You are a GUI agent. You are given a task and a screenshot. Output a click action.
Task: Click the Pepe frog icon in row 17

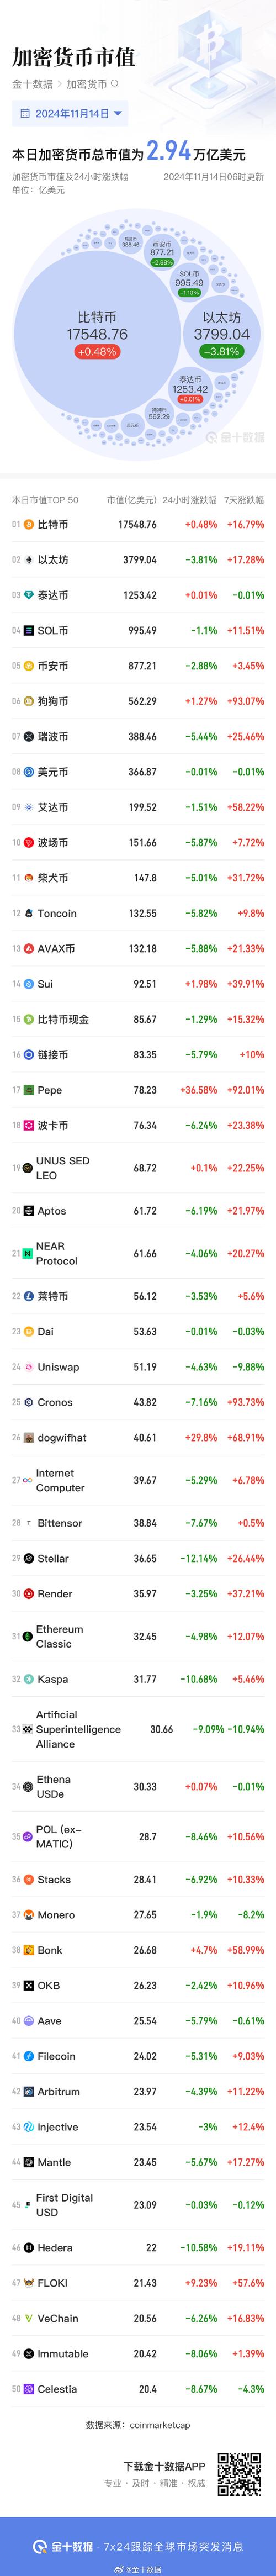[29, 1090]
